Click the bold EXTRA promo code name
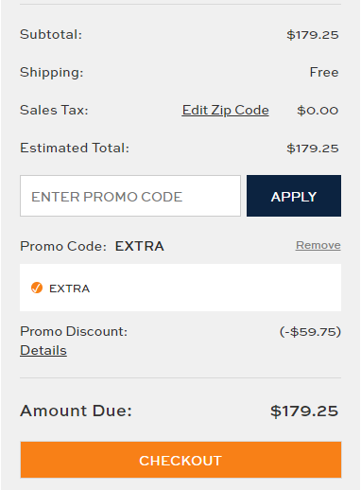 click(140, 246)
